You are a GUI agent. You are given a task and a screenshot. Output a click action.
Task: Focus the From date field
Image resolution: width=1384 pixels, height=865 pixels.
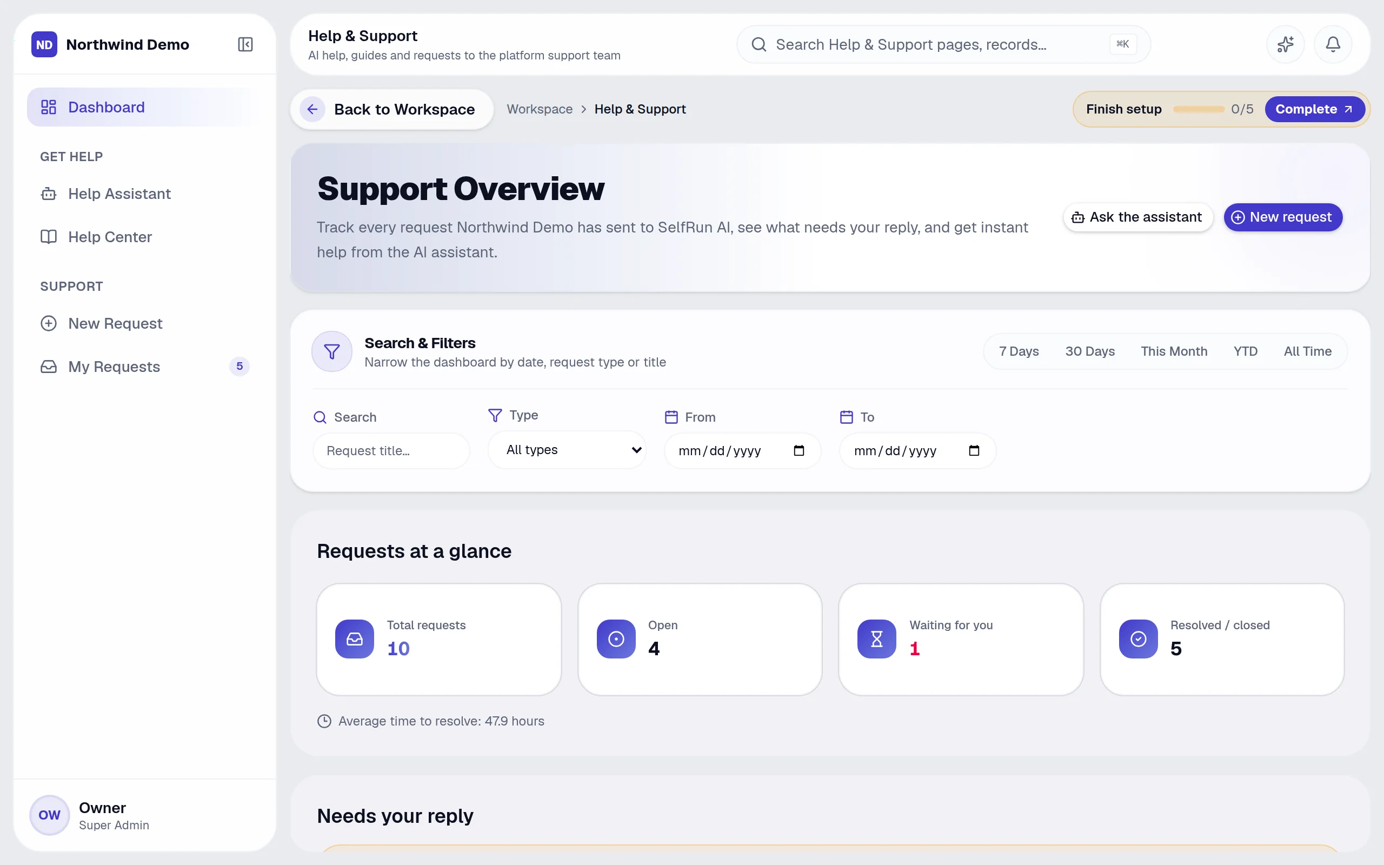(x=742, y=451)
